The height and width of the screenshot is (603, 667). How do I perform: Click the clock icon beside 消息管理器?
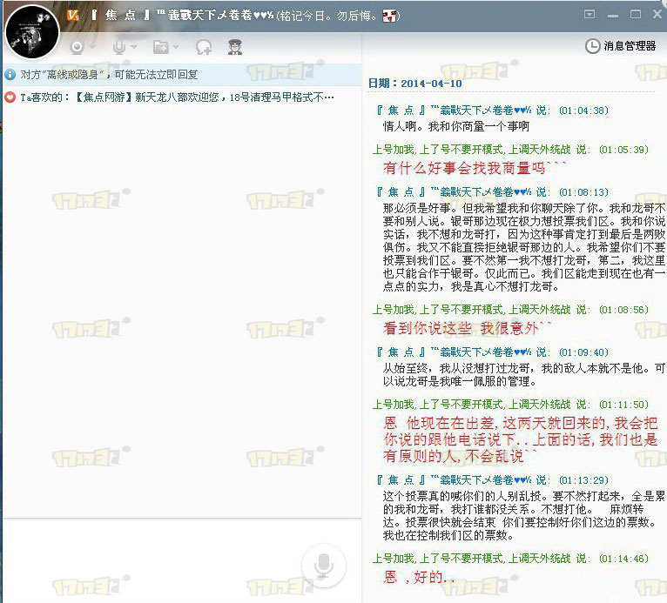(592, 46)
